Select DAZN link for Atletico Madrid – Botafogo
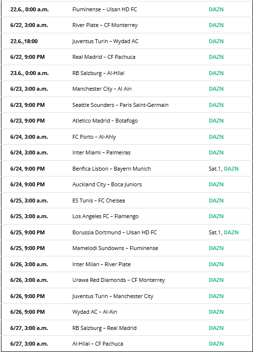This screenshot has height=352, width=253. click(x=216, y=121)
